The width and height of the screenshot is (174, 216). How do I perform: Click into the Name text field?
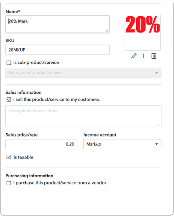(x=57, y=24)
